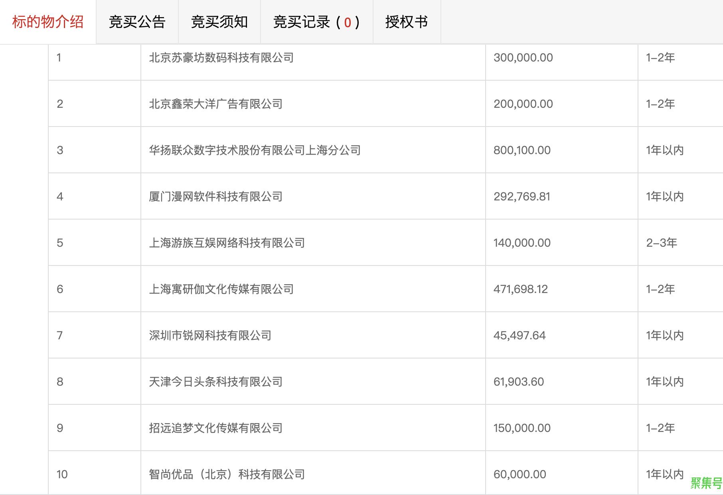
Task: Click the amount 200,000.00
Action: coord(523,104)
